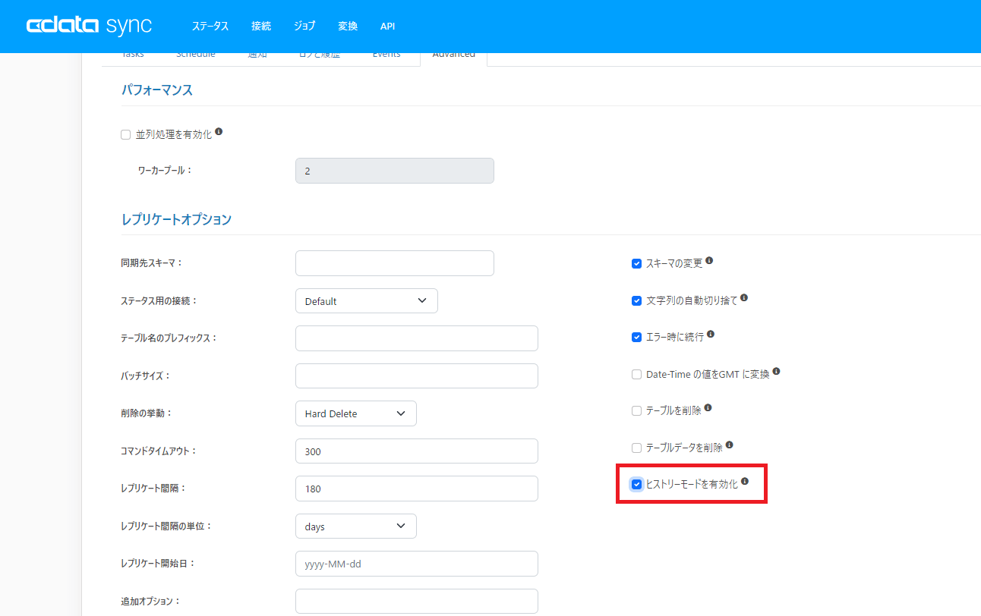The width and height of the screenshot is (981, 616).
Task: Click info icon beside テーブルデータを削除
Action: (729, 445)
